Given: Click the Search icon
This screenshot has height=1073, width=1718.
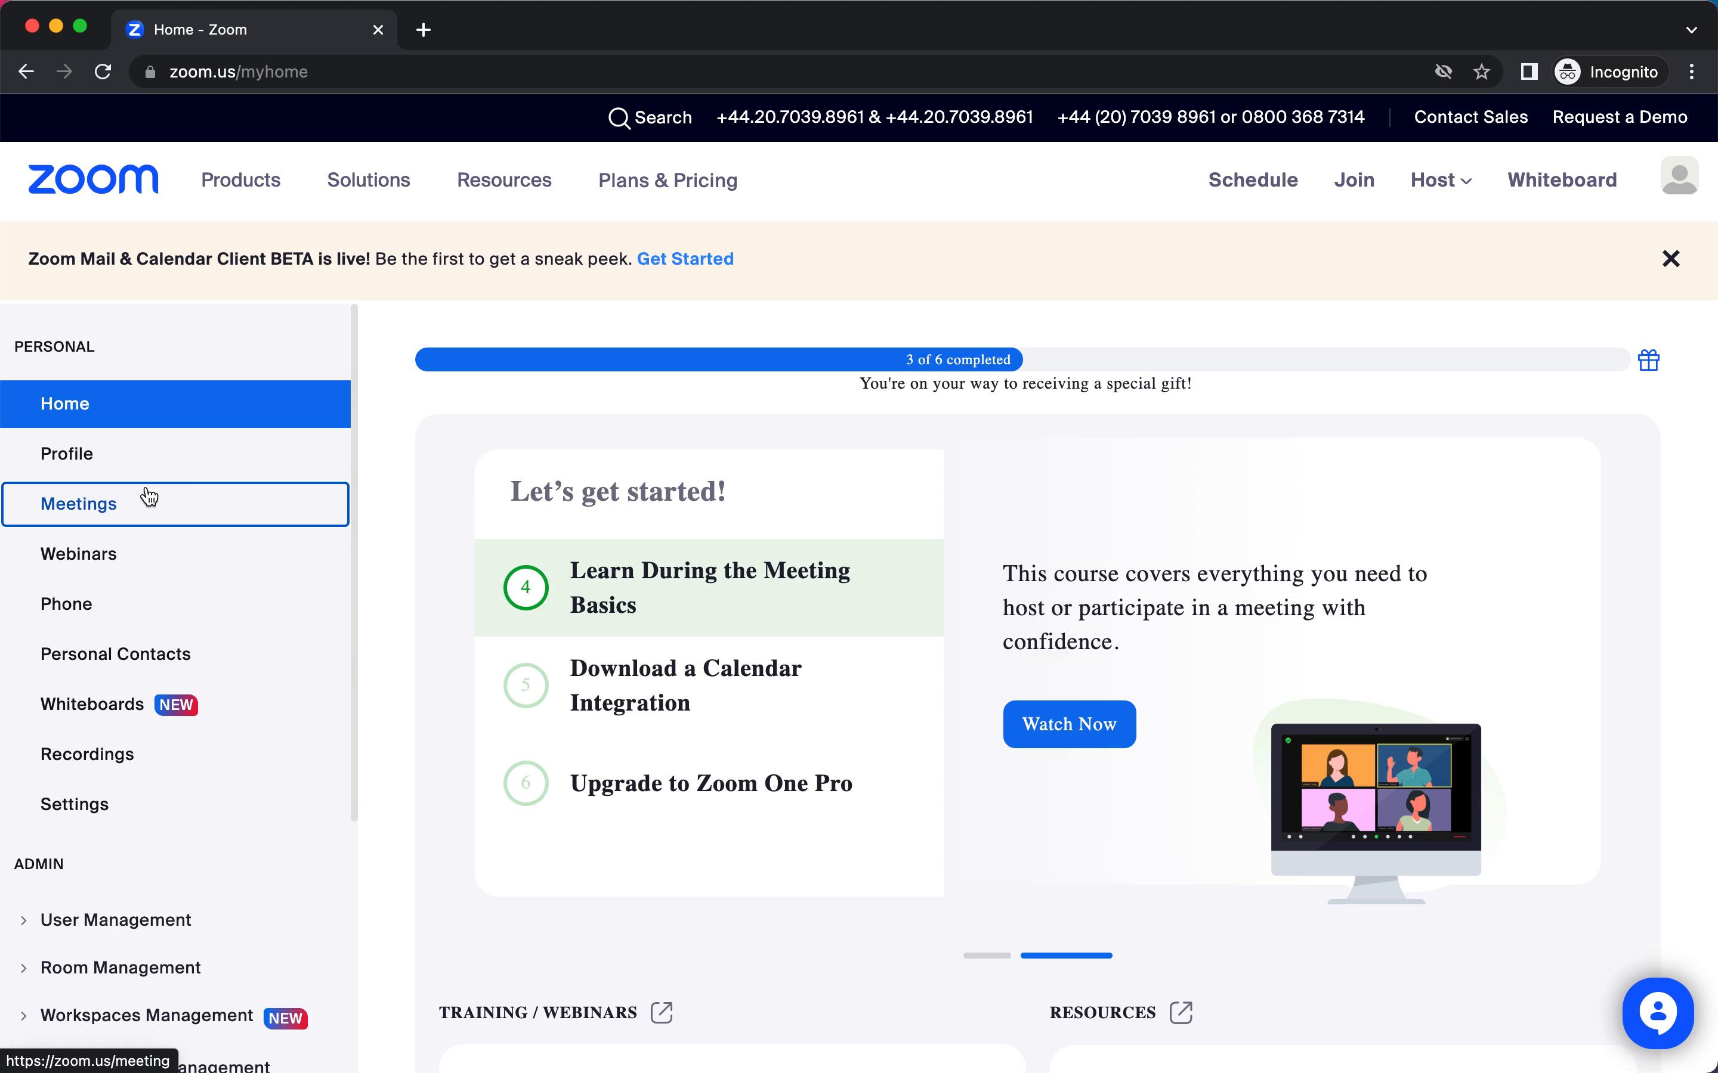Looking at the screenshot, I should click(x=619, y=117).
